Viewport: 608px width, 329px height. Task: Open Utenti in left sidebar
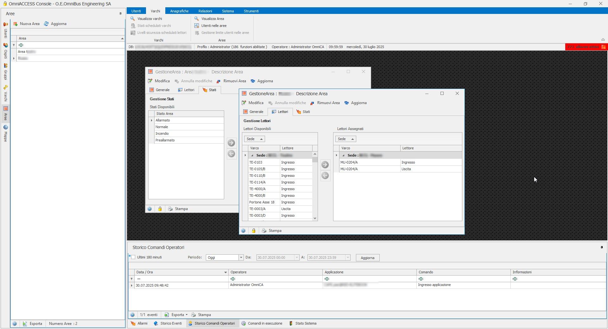tap(5, 30)
